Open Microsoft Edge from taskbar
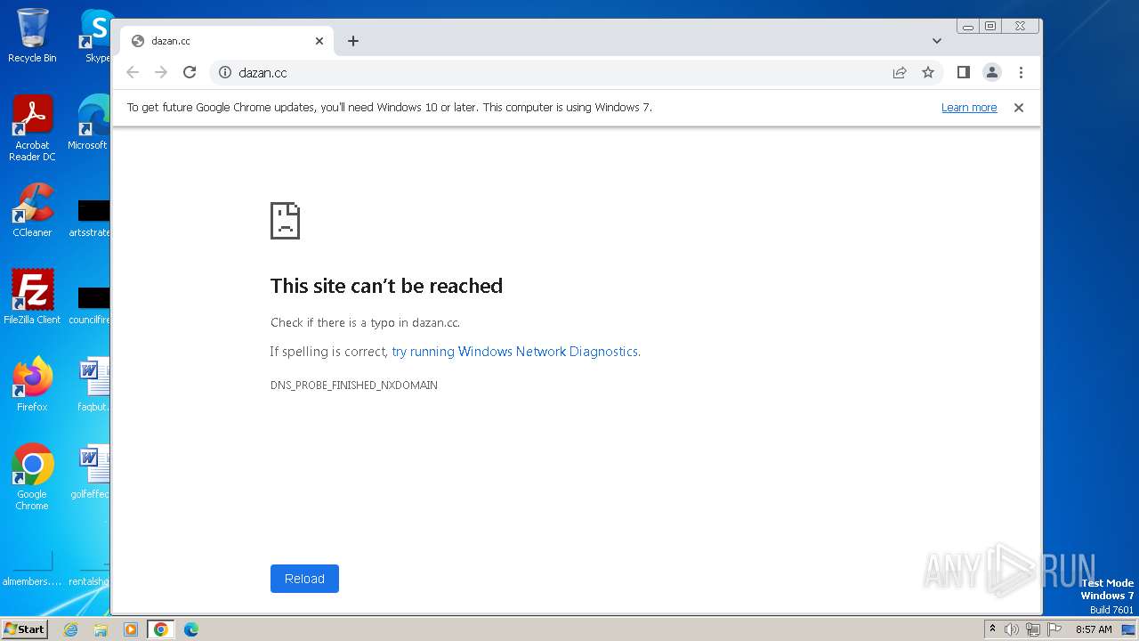The width and height of the screenshot is (1139, 641). pyautogui.click(x=191, y=629)
